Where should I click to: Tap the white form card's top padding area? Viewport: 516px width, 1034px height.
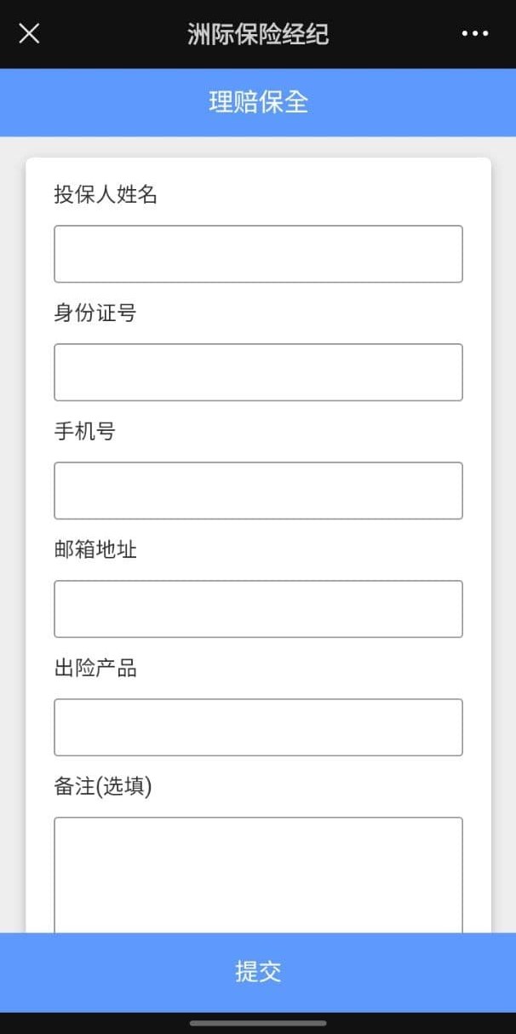click(x=258, y=169)
